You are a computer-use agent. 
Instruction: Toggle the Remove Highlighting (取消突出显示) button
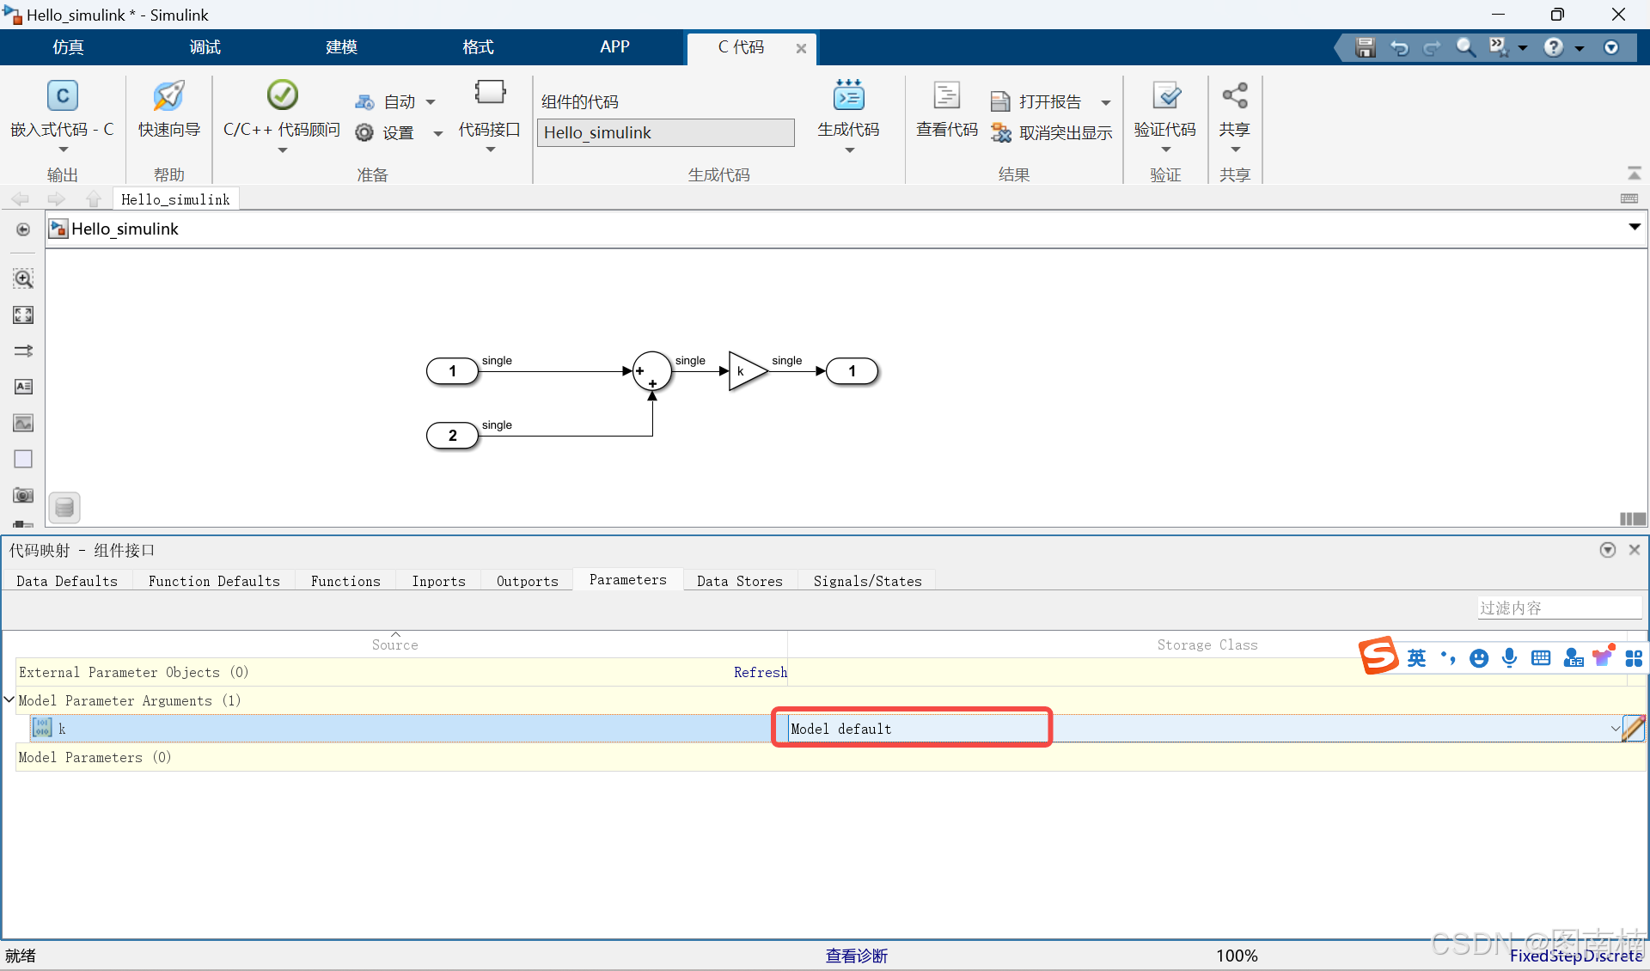[1052, 132]
